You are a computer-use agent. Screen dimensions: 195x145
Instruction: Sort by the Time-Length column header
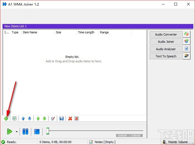(x=87, y=32)
